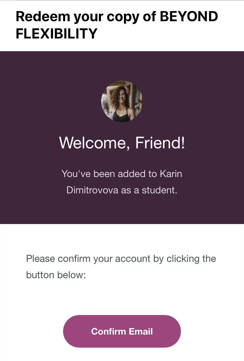Click the word 'Email' on the pink button
The image size is (244, 361).
(x=141, y=331)
